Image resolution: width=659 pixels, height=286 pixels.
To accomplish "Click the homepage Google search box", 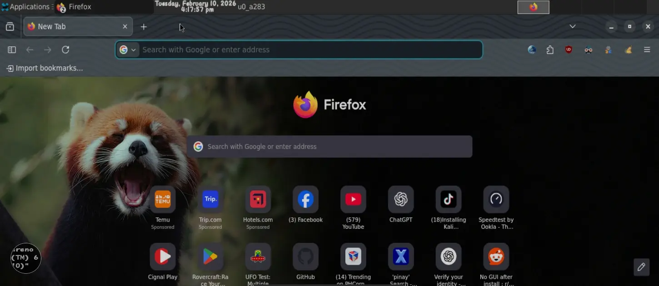I will point(329,147).
